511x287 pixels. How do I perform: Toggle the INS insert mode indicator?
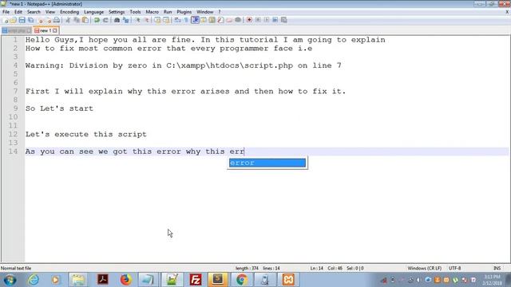point(497,269)
